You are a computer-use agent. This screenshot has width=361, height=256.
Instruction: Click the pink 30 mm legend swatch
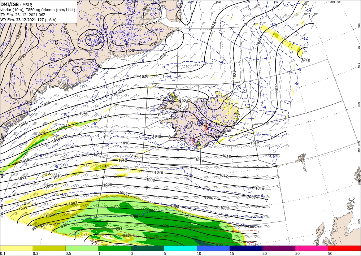pyautogui.click(x=312, y=248)
